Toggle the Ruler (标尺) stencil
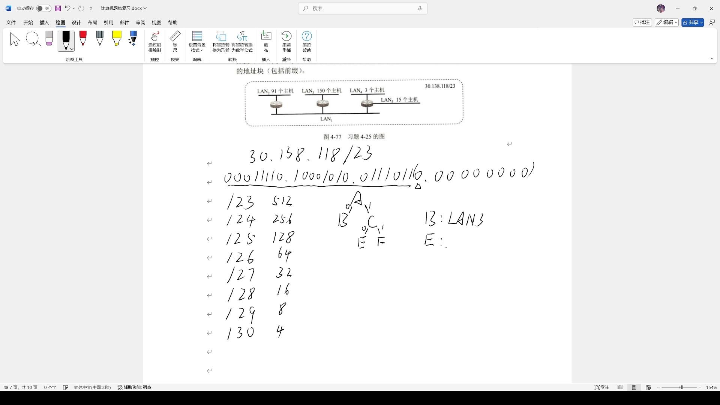The image size is (720, 405). point(175,42)
